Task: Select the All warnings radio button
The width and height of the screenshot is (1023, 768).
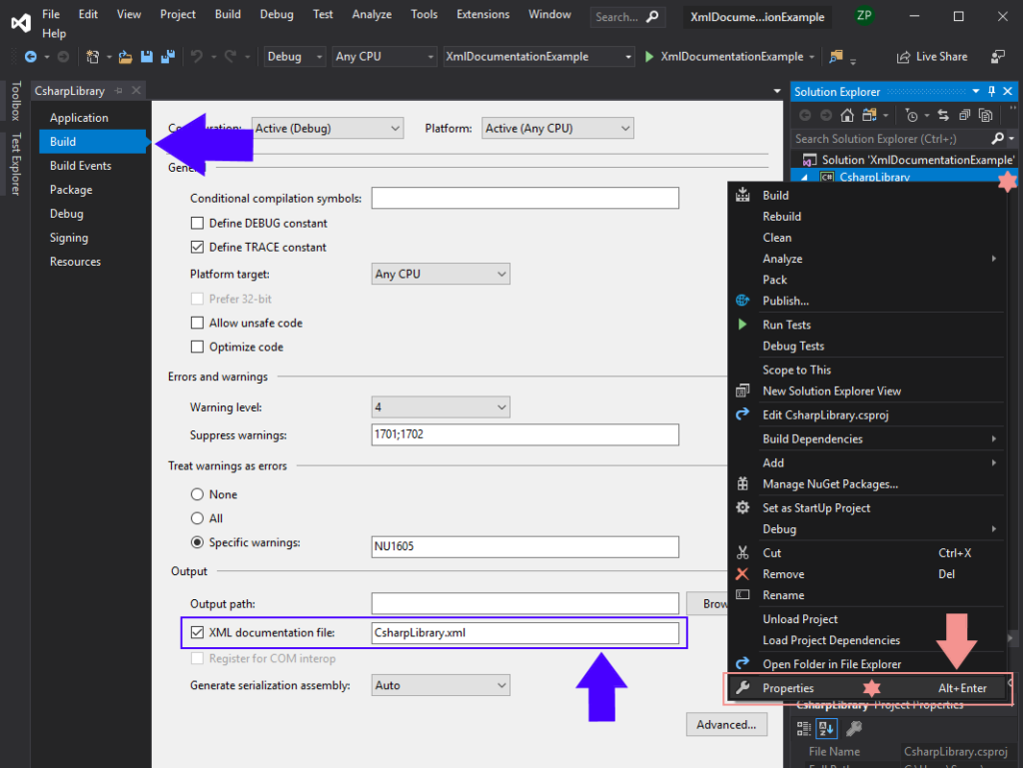Action: coord(197,518)
